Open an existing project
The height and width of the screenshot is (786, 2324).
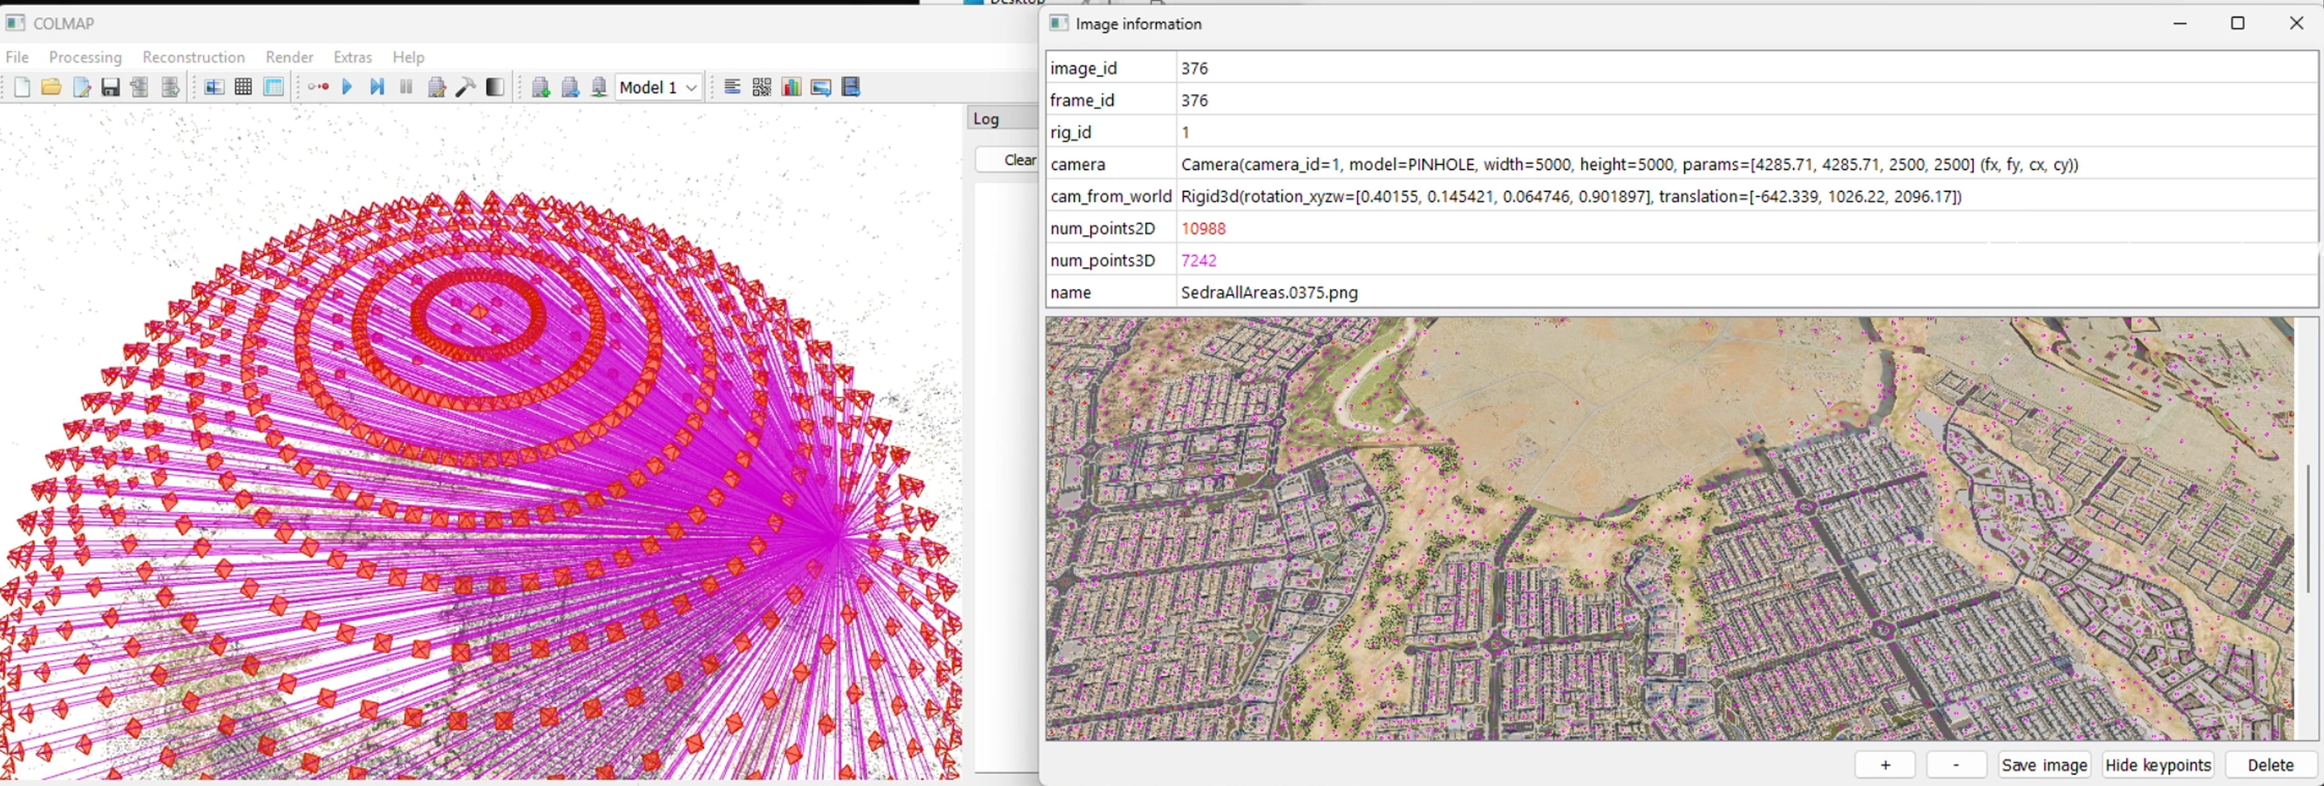(x=50, y=86)
